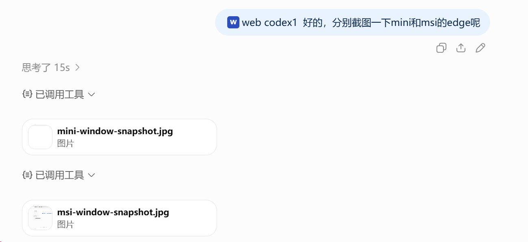Click the braces icon of the second 已调用工具
Screen dimensions: 528x242
[x=27, y=175]
